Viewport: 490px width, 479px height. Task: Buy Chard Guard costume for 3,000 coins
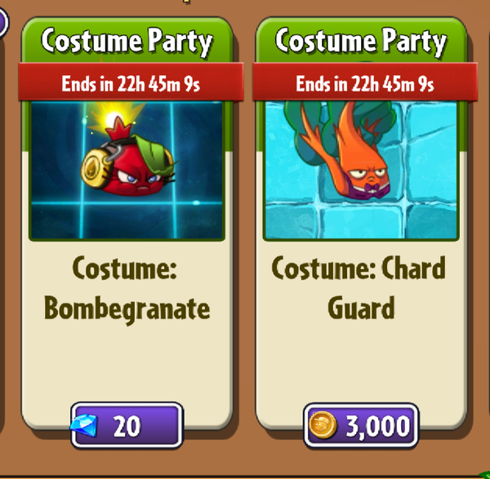coord(361,425)
